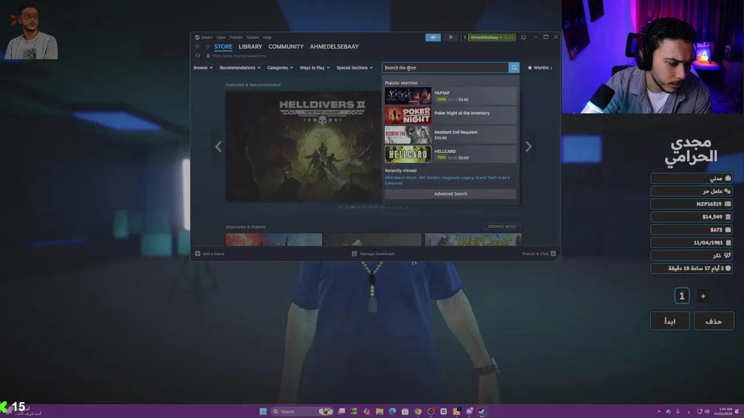
Task: Click Add a Game text
Action: coord(213,254)
